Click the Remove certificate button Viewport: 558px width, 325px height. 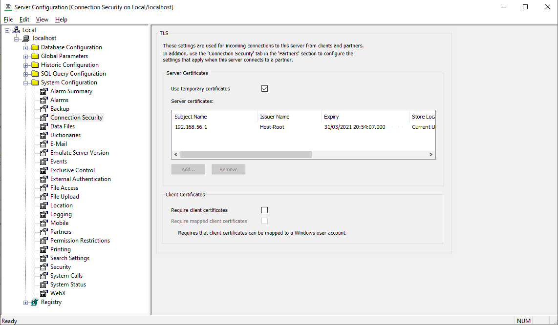[228, 169]
